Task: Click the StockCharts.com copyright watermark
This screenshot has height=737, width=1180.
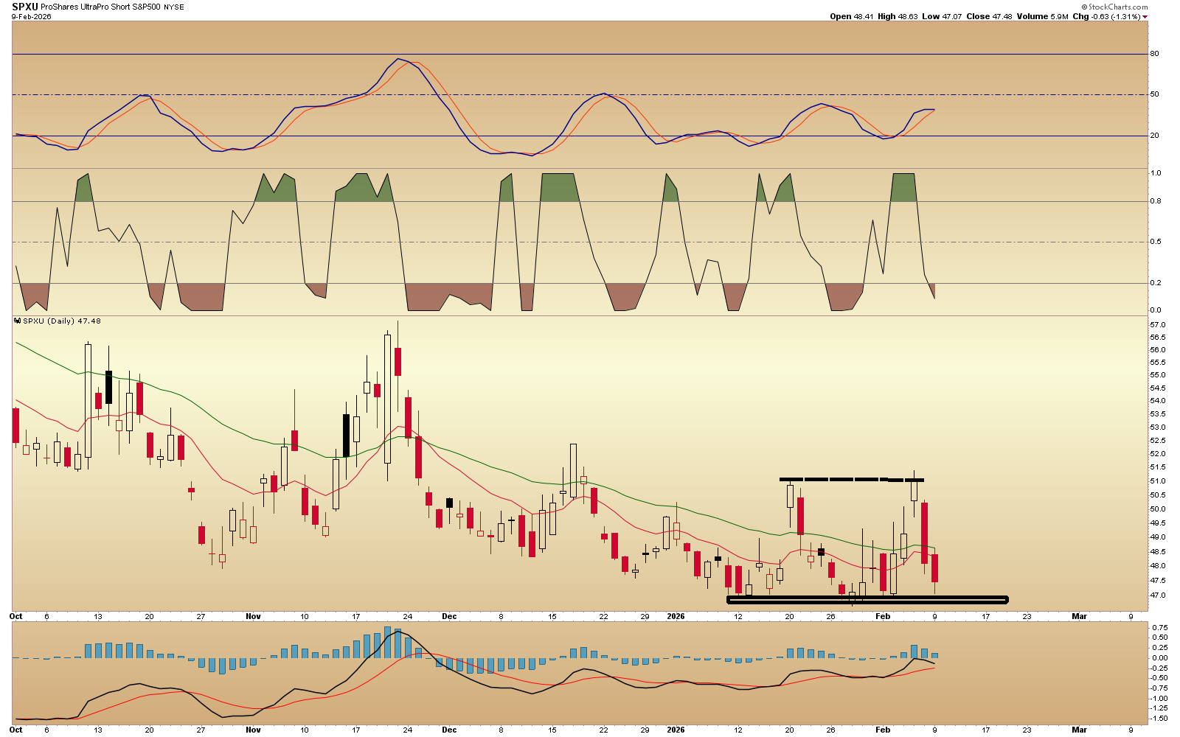Action: 1114,7
